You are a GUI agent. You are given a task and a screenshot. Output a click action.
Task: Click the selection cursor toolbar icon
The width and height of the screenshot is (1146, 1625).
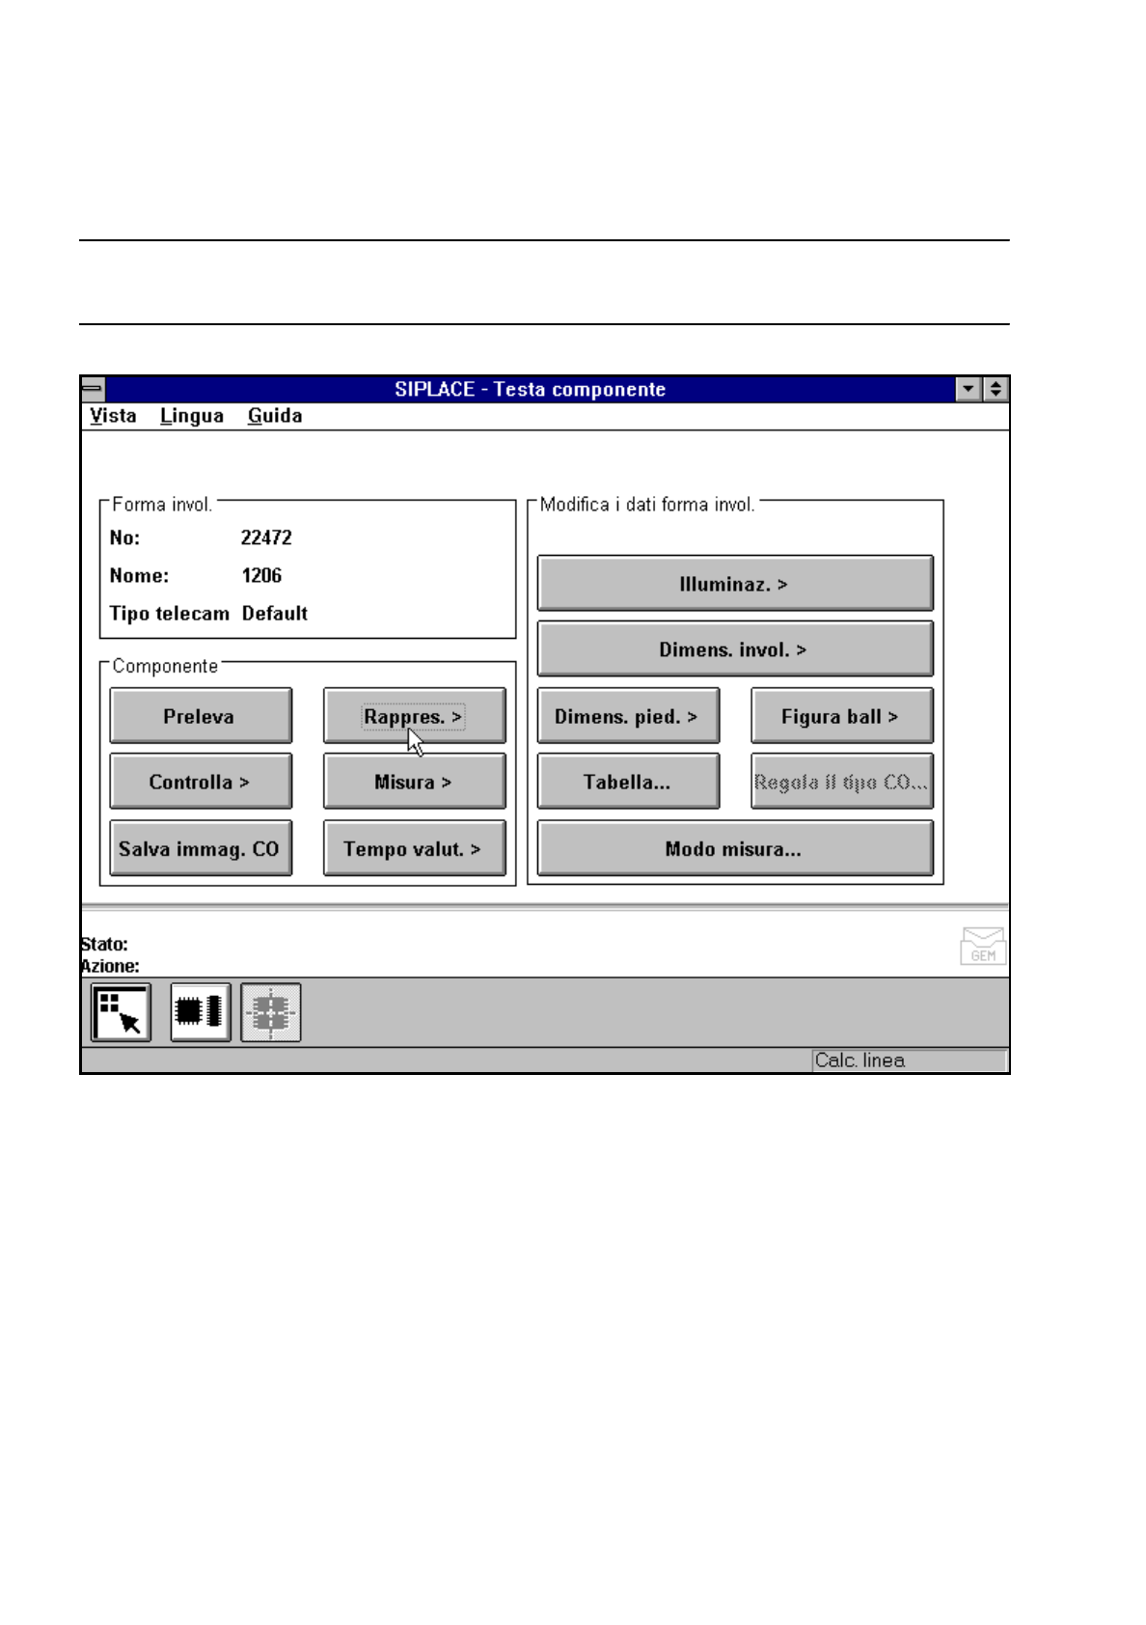(x=121, y=1012)
